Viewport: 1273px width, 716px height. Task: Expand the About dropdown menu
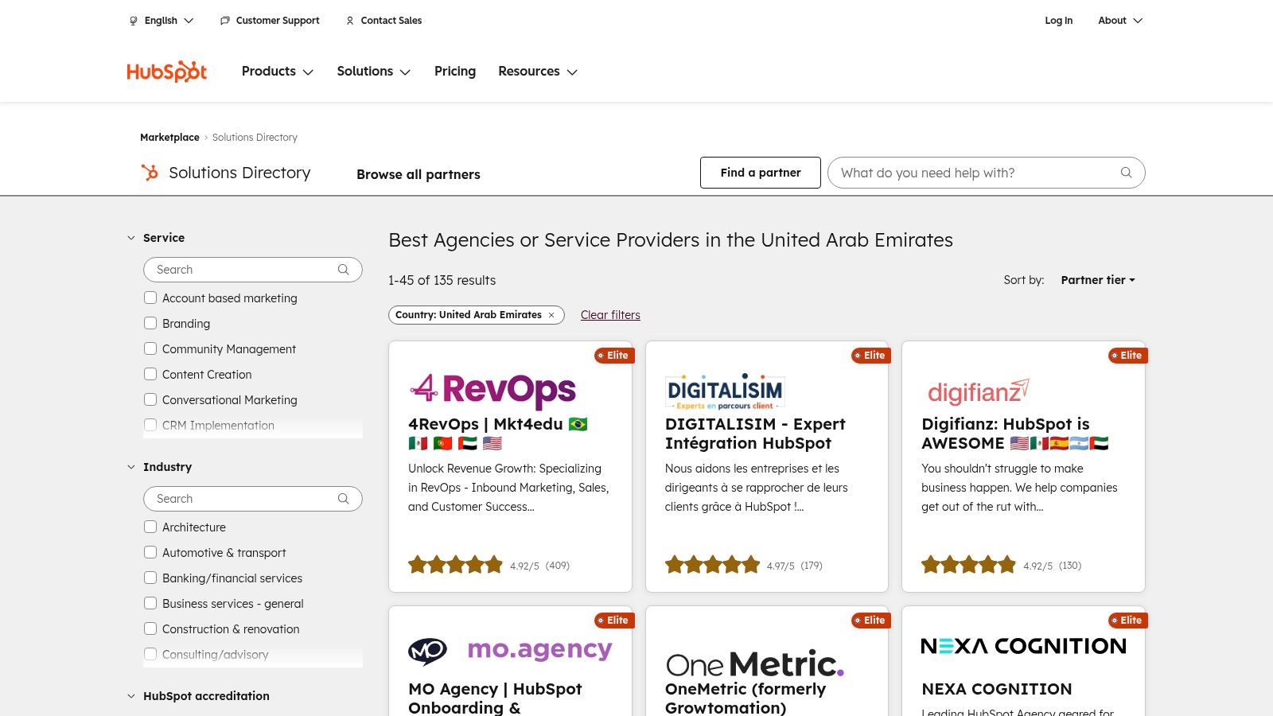1119,21
